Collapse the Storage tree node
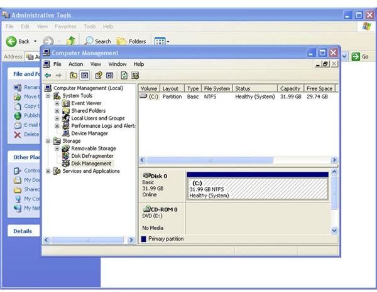This screenshot has width=377, height=292. pyautogui.click(x=48, y=141)
